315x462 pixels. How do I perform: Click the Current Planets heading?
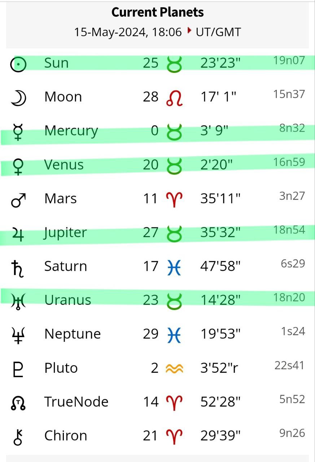point(158,13)
